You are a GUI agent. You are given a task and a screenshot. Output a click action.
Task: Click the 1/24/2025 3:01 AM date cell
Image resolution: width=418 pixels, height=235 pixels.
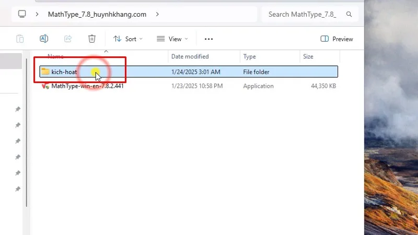click(x=195, y=72)
